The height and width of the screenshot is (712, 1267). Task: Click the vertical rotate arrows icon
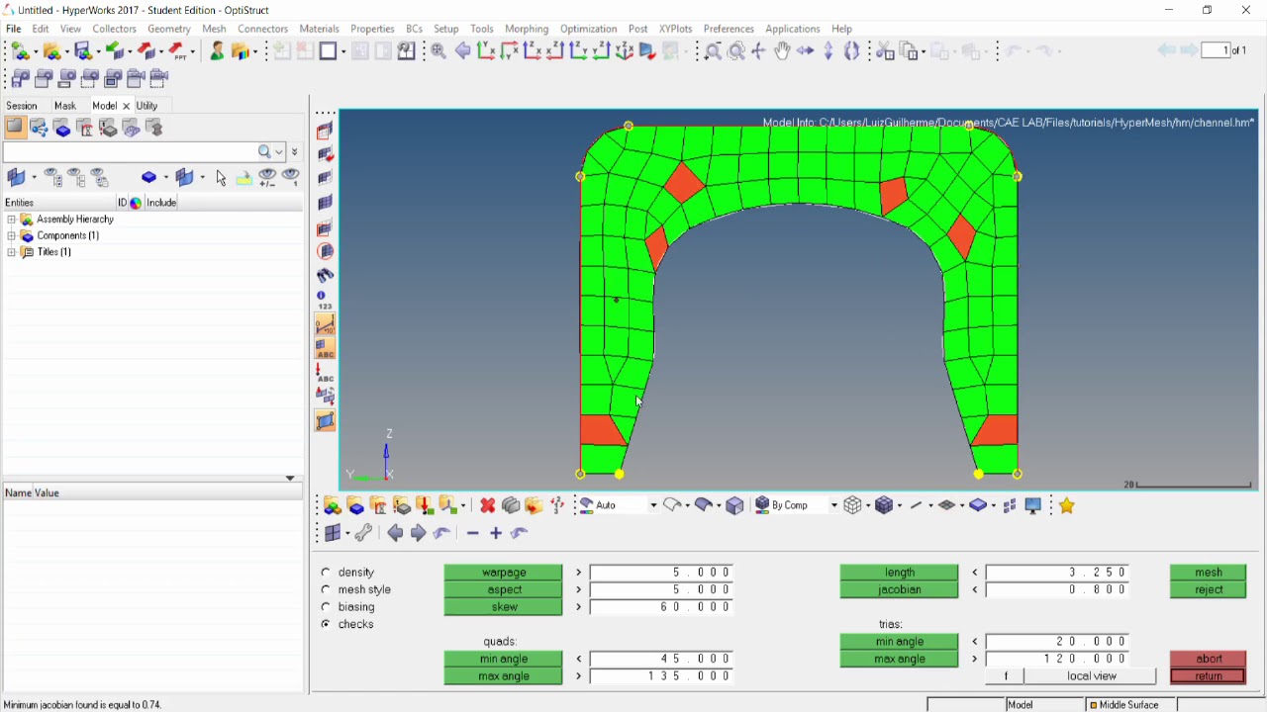828,51
